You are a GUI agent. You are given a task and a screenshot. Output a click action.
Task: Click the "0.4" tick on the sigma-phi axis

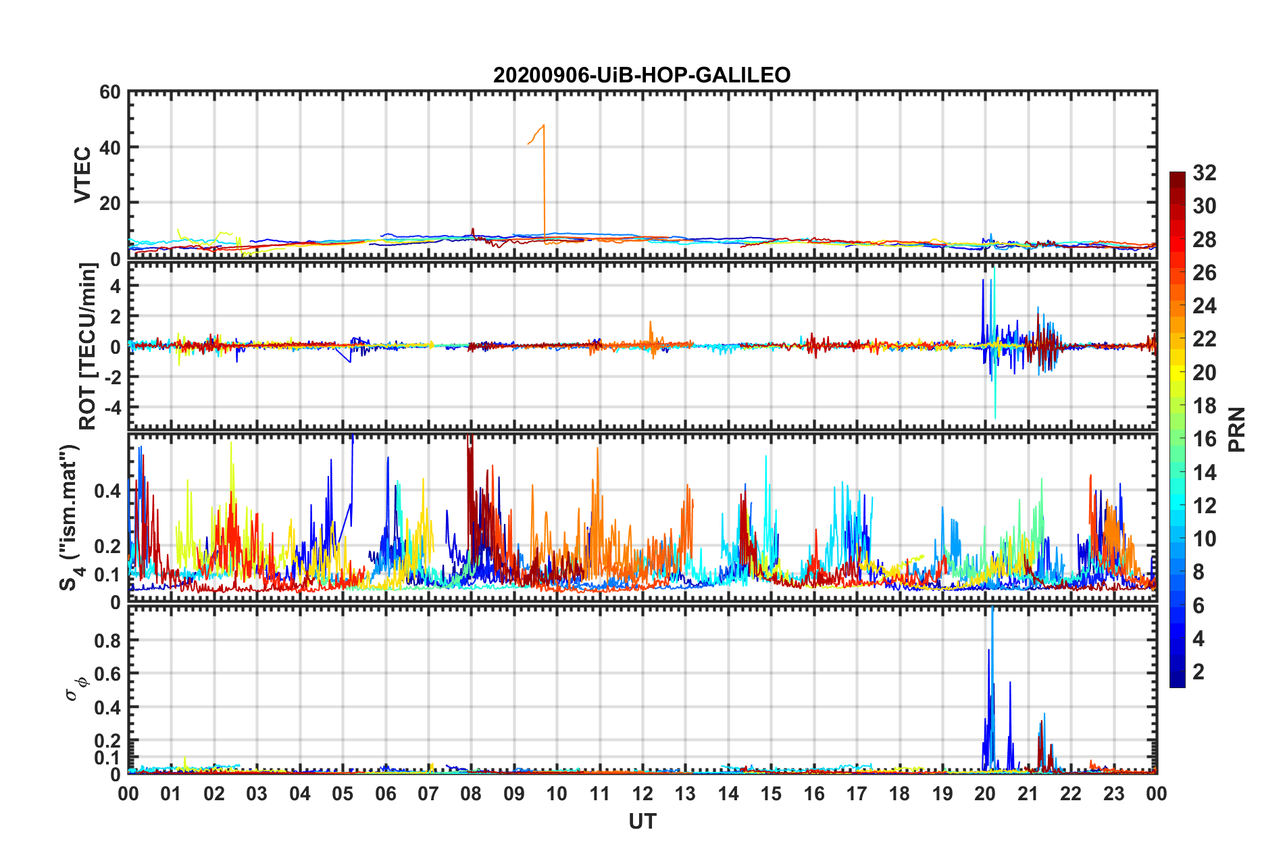[x=107, y=707]
